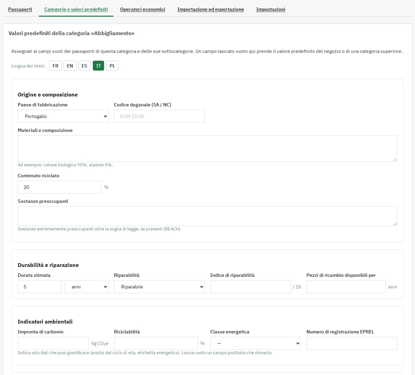This screenshot has height=375, width=415.
Task: Expand the Riparabilità dropdown
Action: [159, 287]
